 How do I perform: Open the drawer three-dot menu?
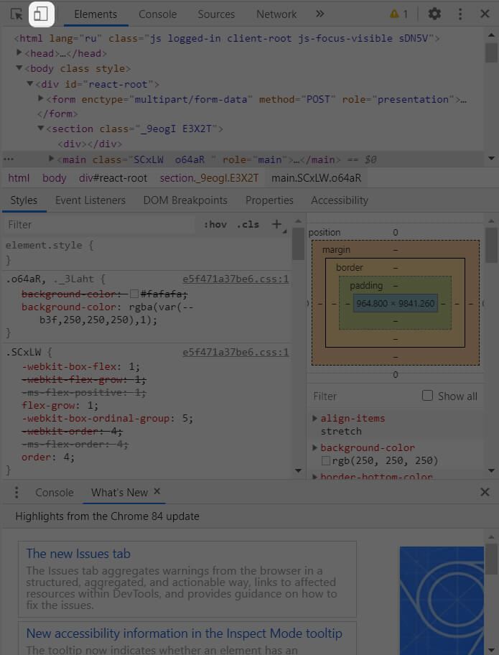[17, 492]
